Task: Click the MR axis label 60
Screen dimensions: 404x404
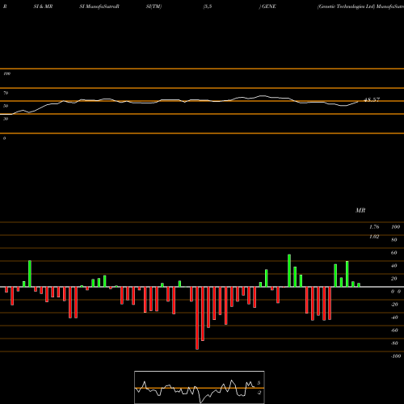Action: (x=393, y=253)
